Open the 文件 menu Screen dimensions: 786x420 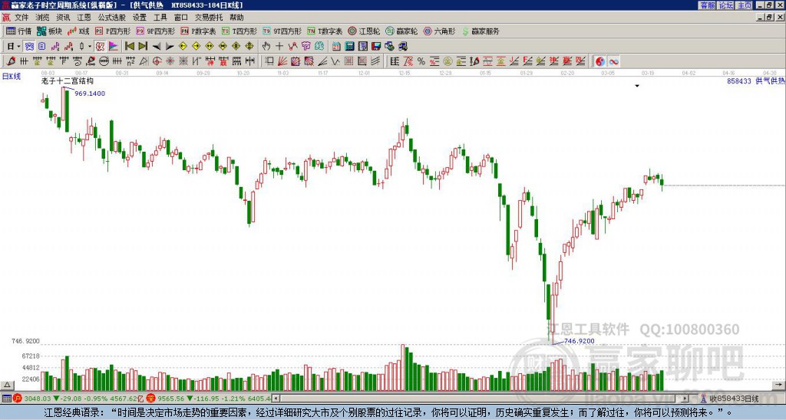point(21,18)
